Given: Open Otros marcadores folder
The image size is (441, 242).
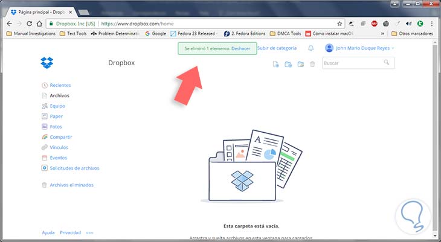Looking at the screenshot, I should point(413,33).
